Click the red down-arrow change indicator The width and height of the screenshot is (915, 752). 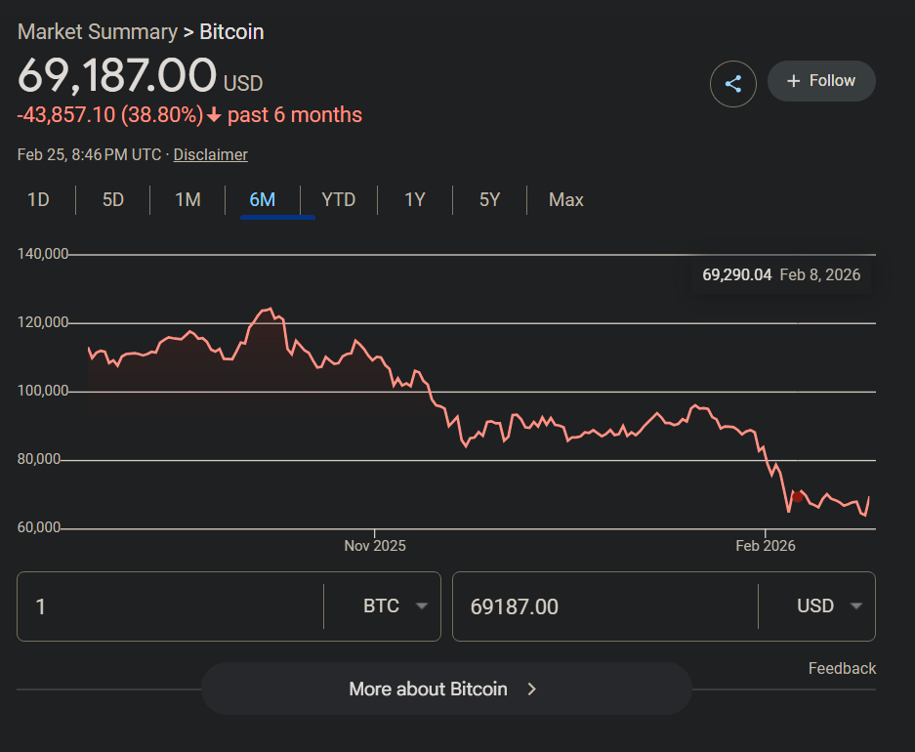(x=215, y=115)
